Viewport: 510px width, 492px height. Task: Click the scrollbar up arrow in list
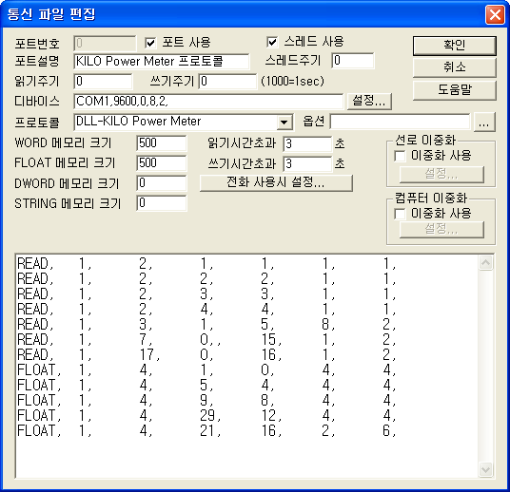coord(485,263)
